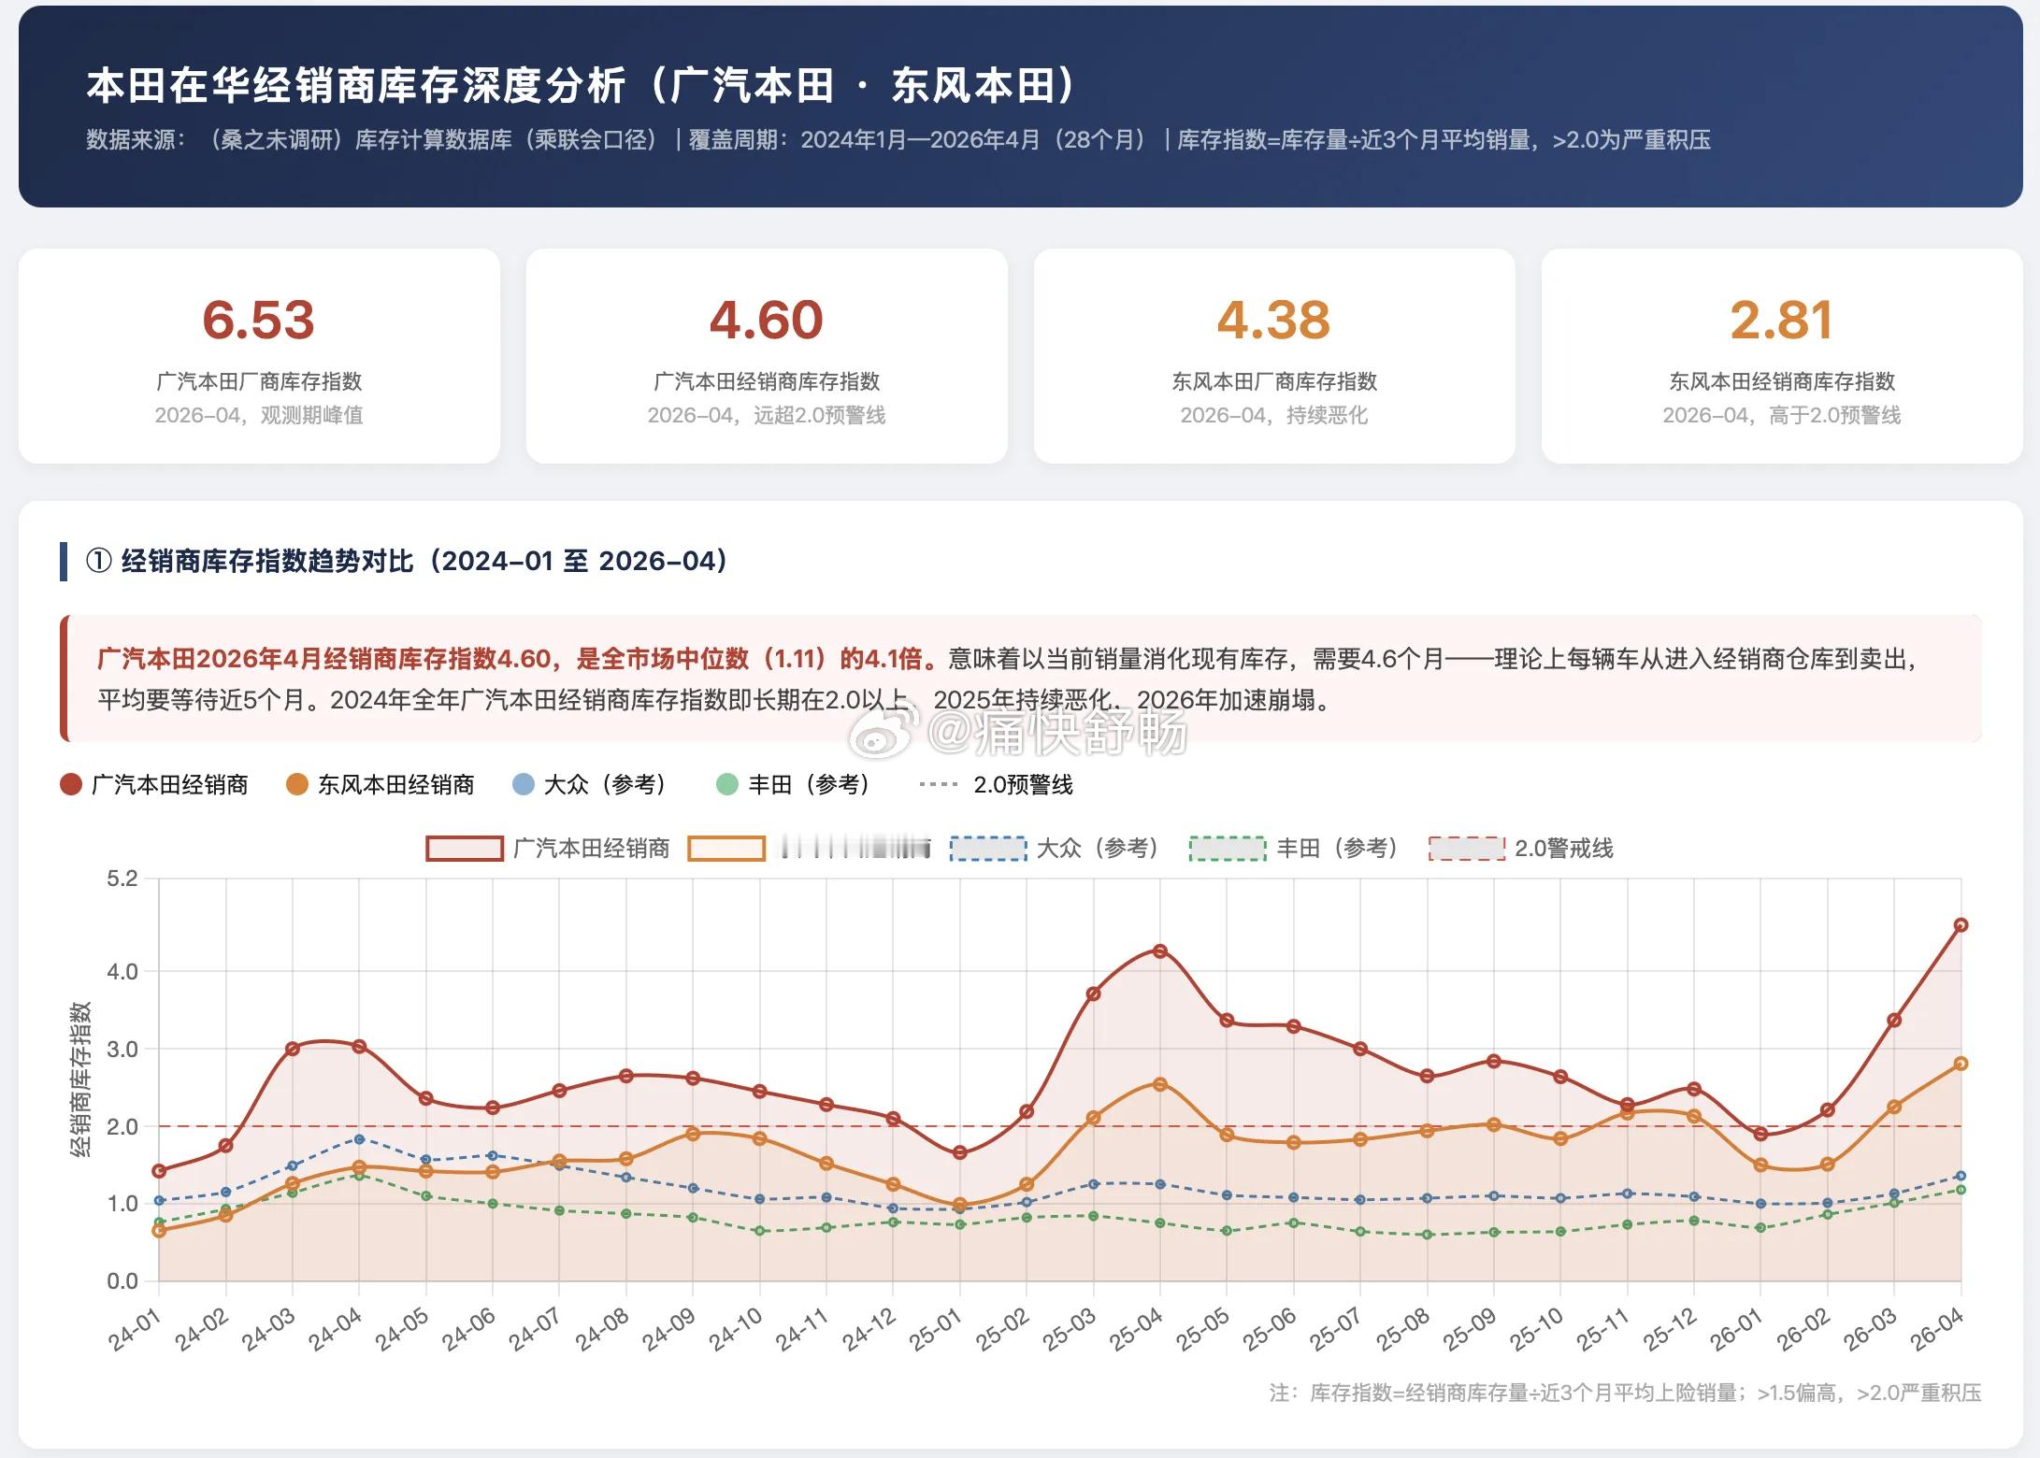Click the round green 丰田（参考）legend dot
This screenshot has height=1458, width=2040.
click(727, 784)
